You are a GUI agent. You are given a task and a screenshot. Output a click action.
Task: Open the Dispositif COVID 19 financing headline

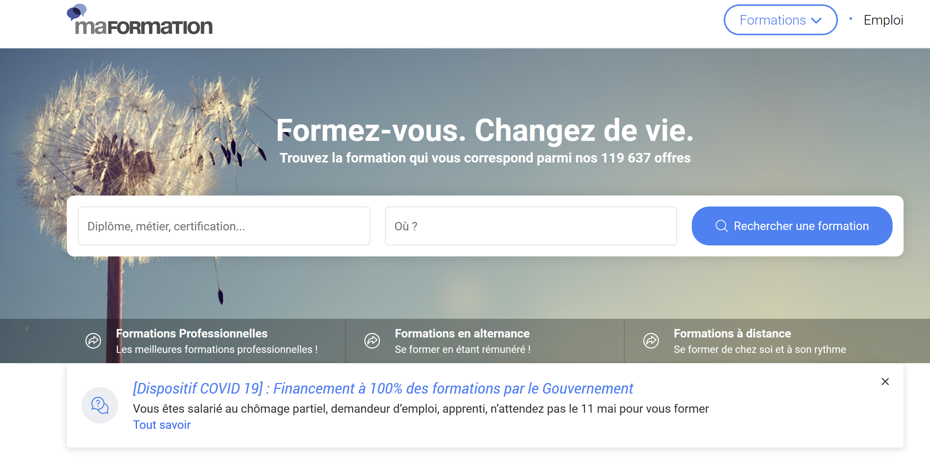(383, 388)
